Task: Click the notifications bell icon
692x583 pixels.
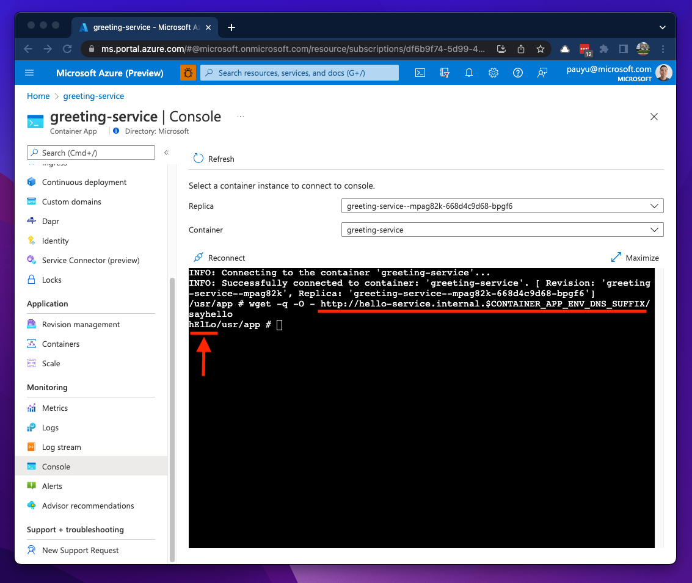Action: (469, 73)
